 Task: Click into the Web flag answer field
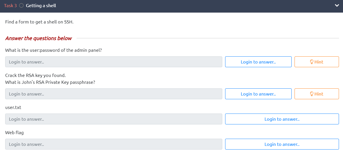pos(114,144)
